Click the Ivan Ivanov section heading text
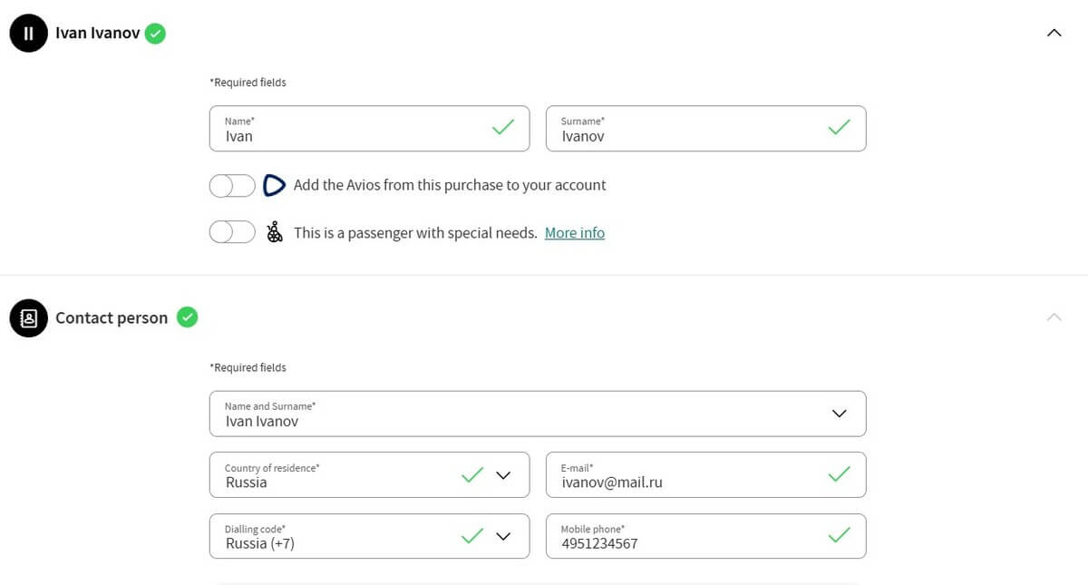1088x585 pixels. coord(98,34)
